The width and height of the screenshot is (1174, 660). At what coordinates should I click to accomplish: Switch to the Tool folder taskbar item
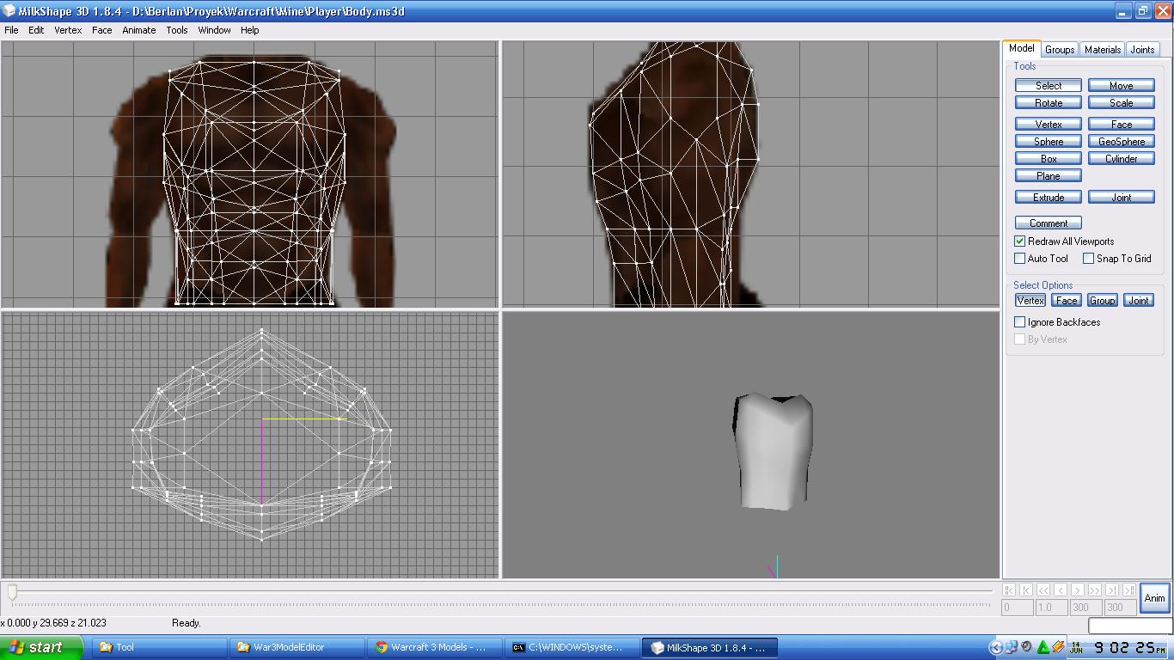coord(159,647)
